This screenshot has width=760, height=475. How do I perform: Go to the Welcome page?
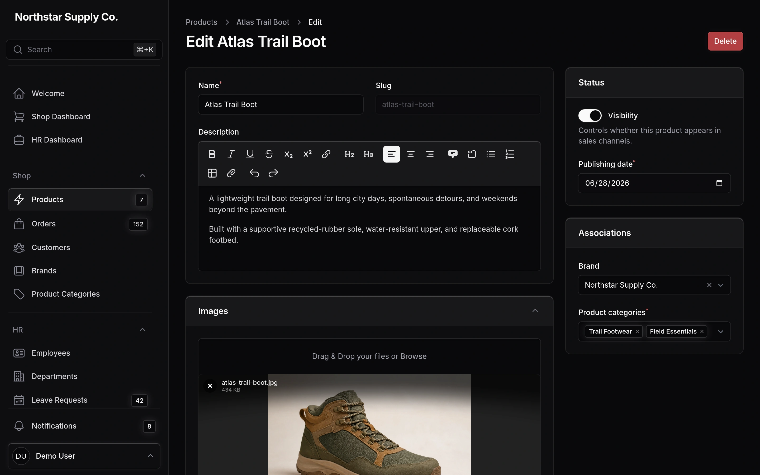[x=80, y=93]
